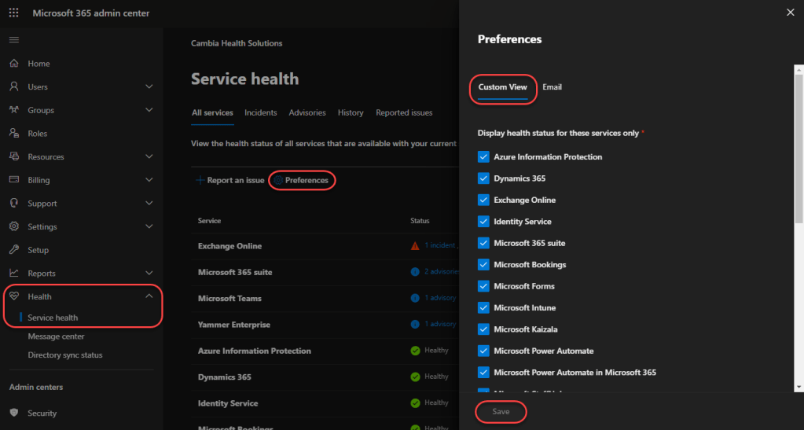Uncheck the Azure Information Protection checkbox
The image size is (804, 430).
point(483,157)
